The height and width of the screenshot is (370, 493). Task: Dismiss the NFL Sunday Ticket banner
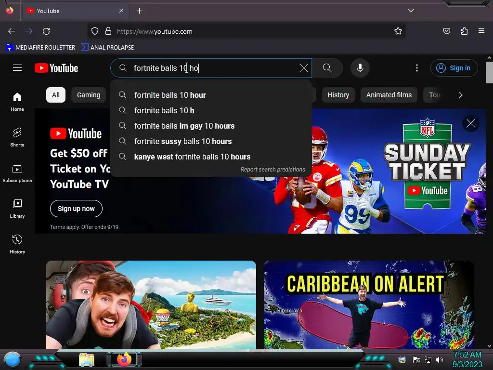tap(471, 123)
